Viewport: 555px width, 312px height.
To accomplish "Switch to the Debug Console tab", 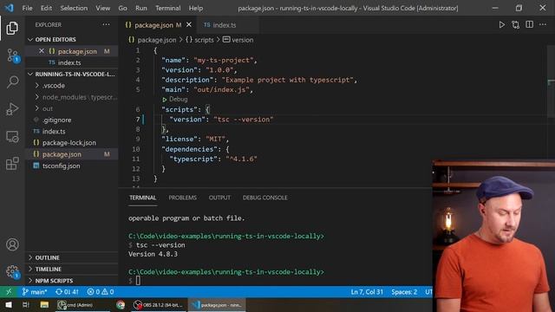I will (264, 198).
